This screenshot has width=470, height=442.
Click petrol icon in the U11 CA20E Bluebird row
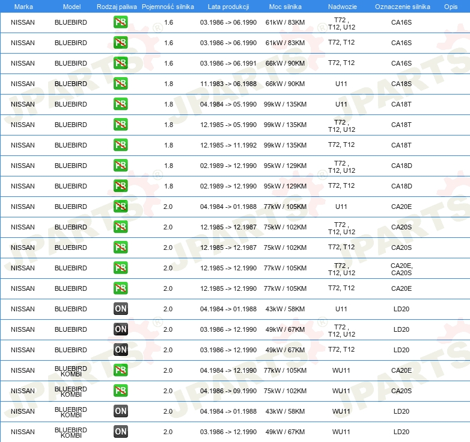click(120, 207)
